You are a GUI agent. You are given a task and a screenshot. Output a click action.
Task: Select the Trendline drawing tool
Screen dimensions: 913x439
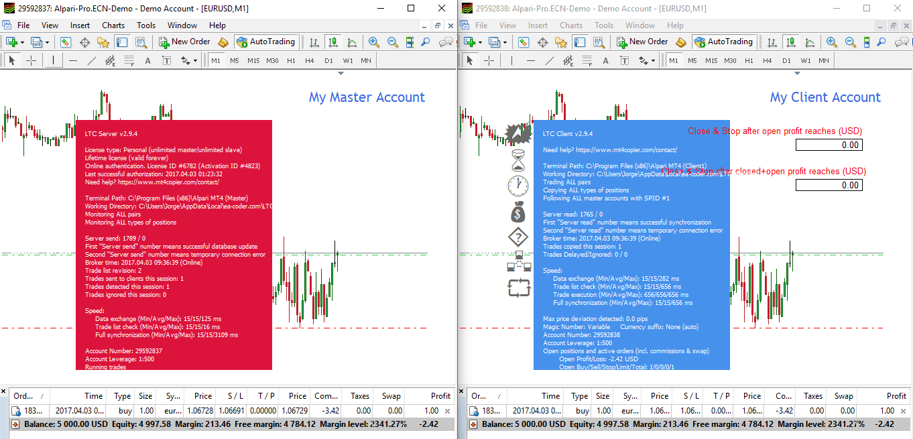pyautogui.click(x=93, y=60)
